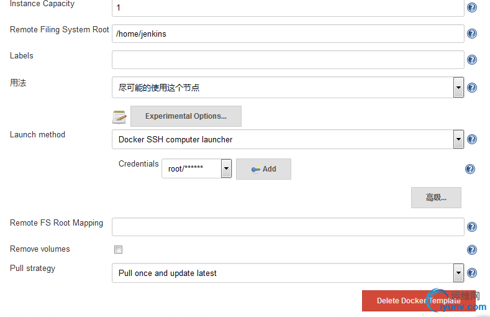Expand the Credentials root dropdown

pos(226,168)
